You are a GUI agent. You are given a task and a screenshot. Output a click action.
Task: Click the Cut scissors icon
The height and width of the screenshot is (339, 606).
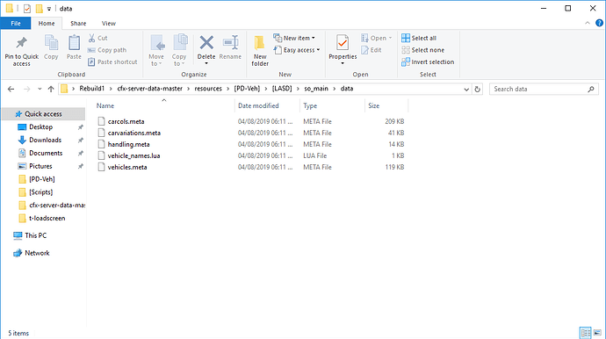(x=91, y=38)
